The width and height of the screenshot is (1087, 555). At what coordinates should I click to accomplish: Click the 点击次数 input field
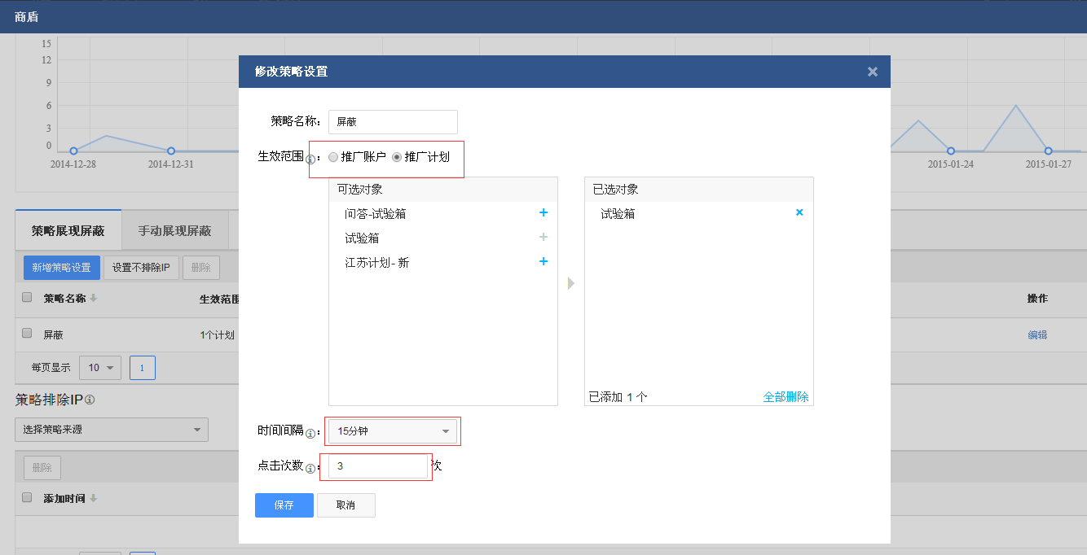click(x=378, y=467)
